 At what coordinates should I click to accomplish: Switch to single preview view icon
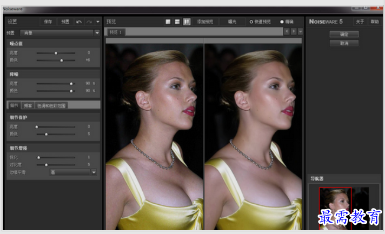click(168, 22)
